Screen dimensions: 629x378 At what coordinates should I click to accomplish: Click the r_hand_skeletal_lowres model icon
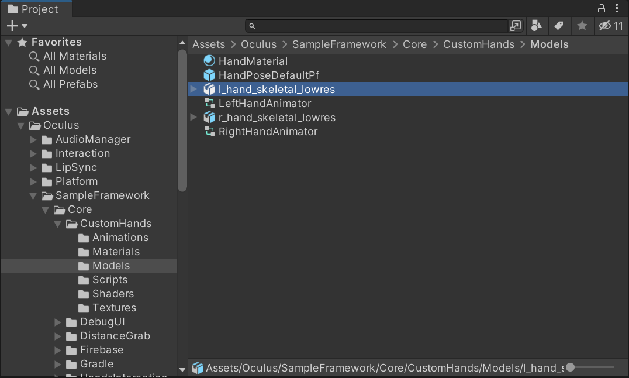(x=209, y=117)
